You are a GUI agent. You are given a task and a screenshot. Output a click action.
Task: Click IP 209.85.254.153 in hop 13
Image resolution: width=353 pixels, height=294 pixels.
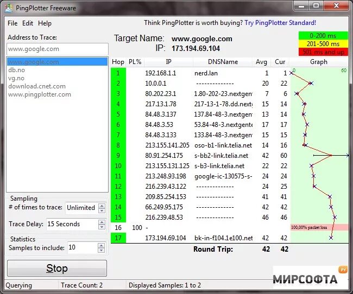[166, 197]
